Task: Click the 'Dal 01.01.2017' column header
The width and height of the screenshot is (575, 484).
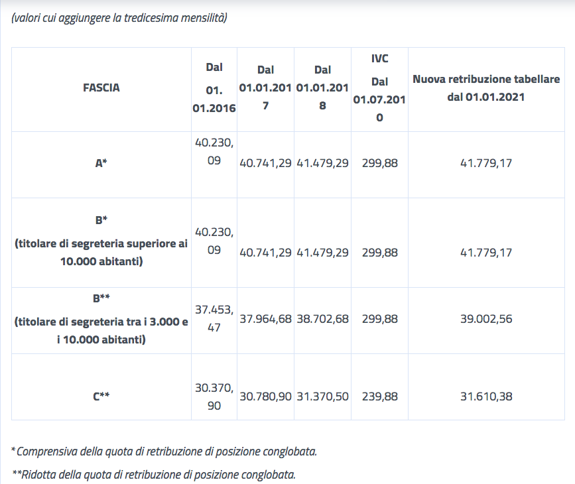Action: click(265, 87)
